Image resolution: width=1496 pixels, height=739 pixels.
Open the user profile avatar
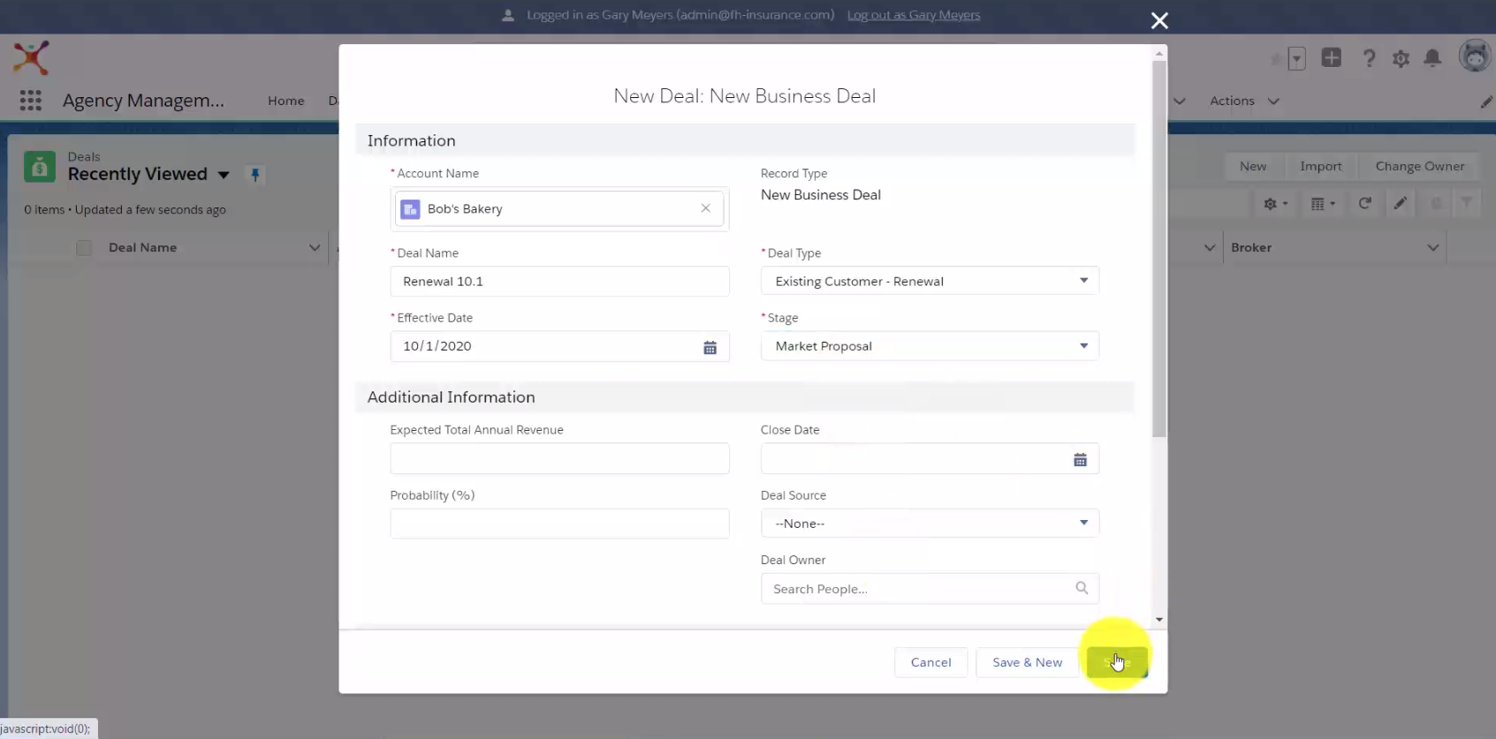pyautogui.click(x=1475, y=57)
